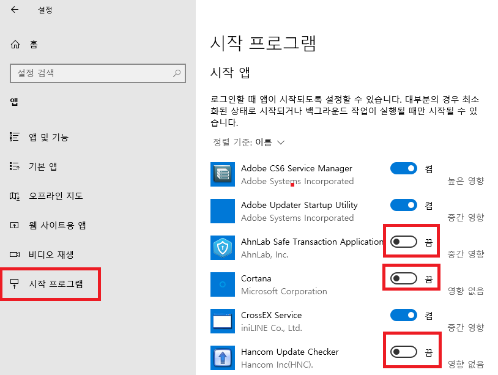Click Hancom Inc(HNC). publisher text
This screenshot has height=375, width=498.
click(x=277, y=365)
